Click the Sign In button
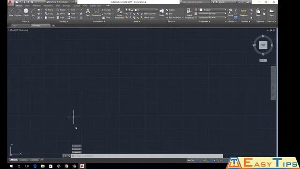 (x=220, y=2)
